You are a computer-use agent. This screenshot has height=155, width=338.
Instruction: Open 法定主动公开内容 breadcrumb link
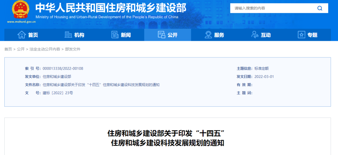pos(45,49)
